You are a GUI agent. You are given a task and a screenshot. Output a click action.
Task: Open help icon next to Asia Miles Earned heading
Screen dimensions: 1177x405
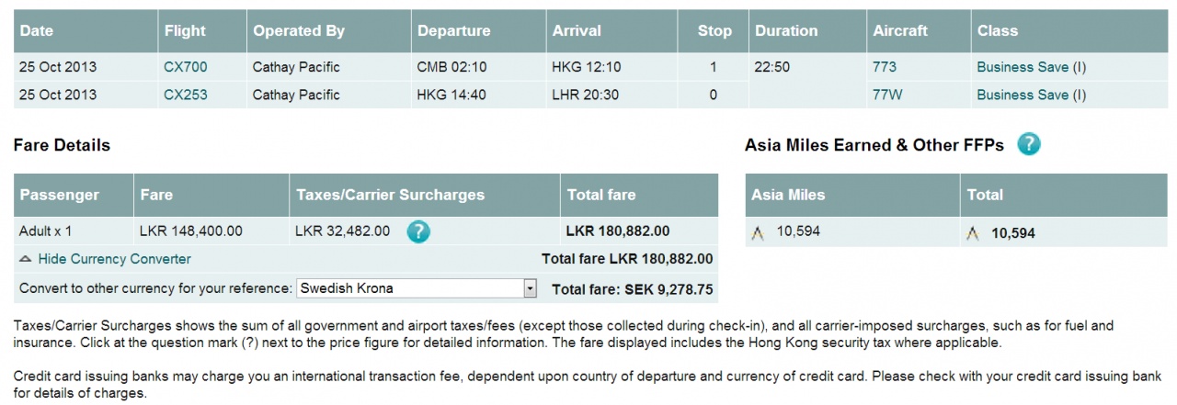pos(1029,144)
